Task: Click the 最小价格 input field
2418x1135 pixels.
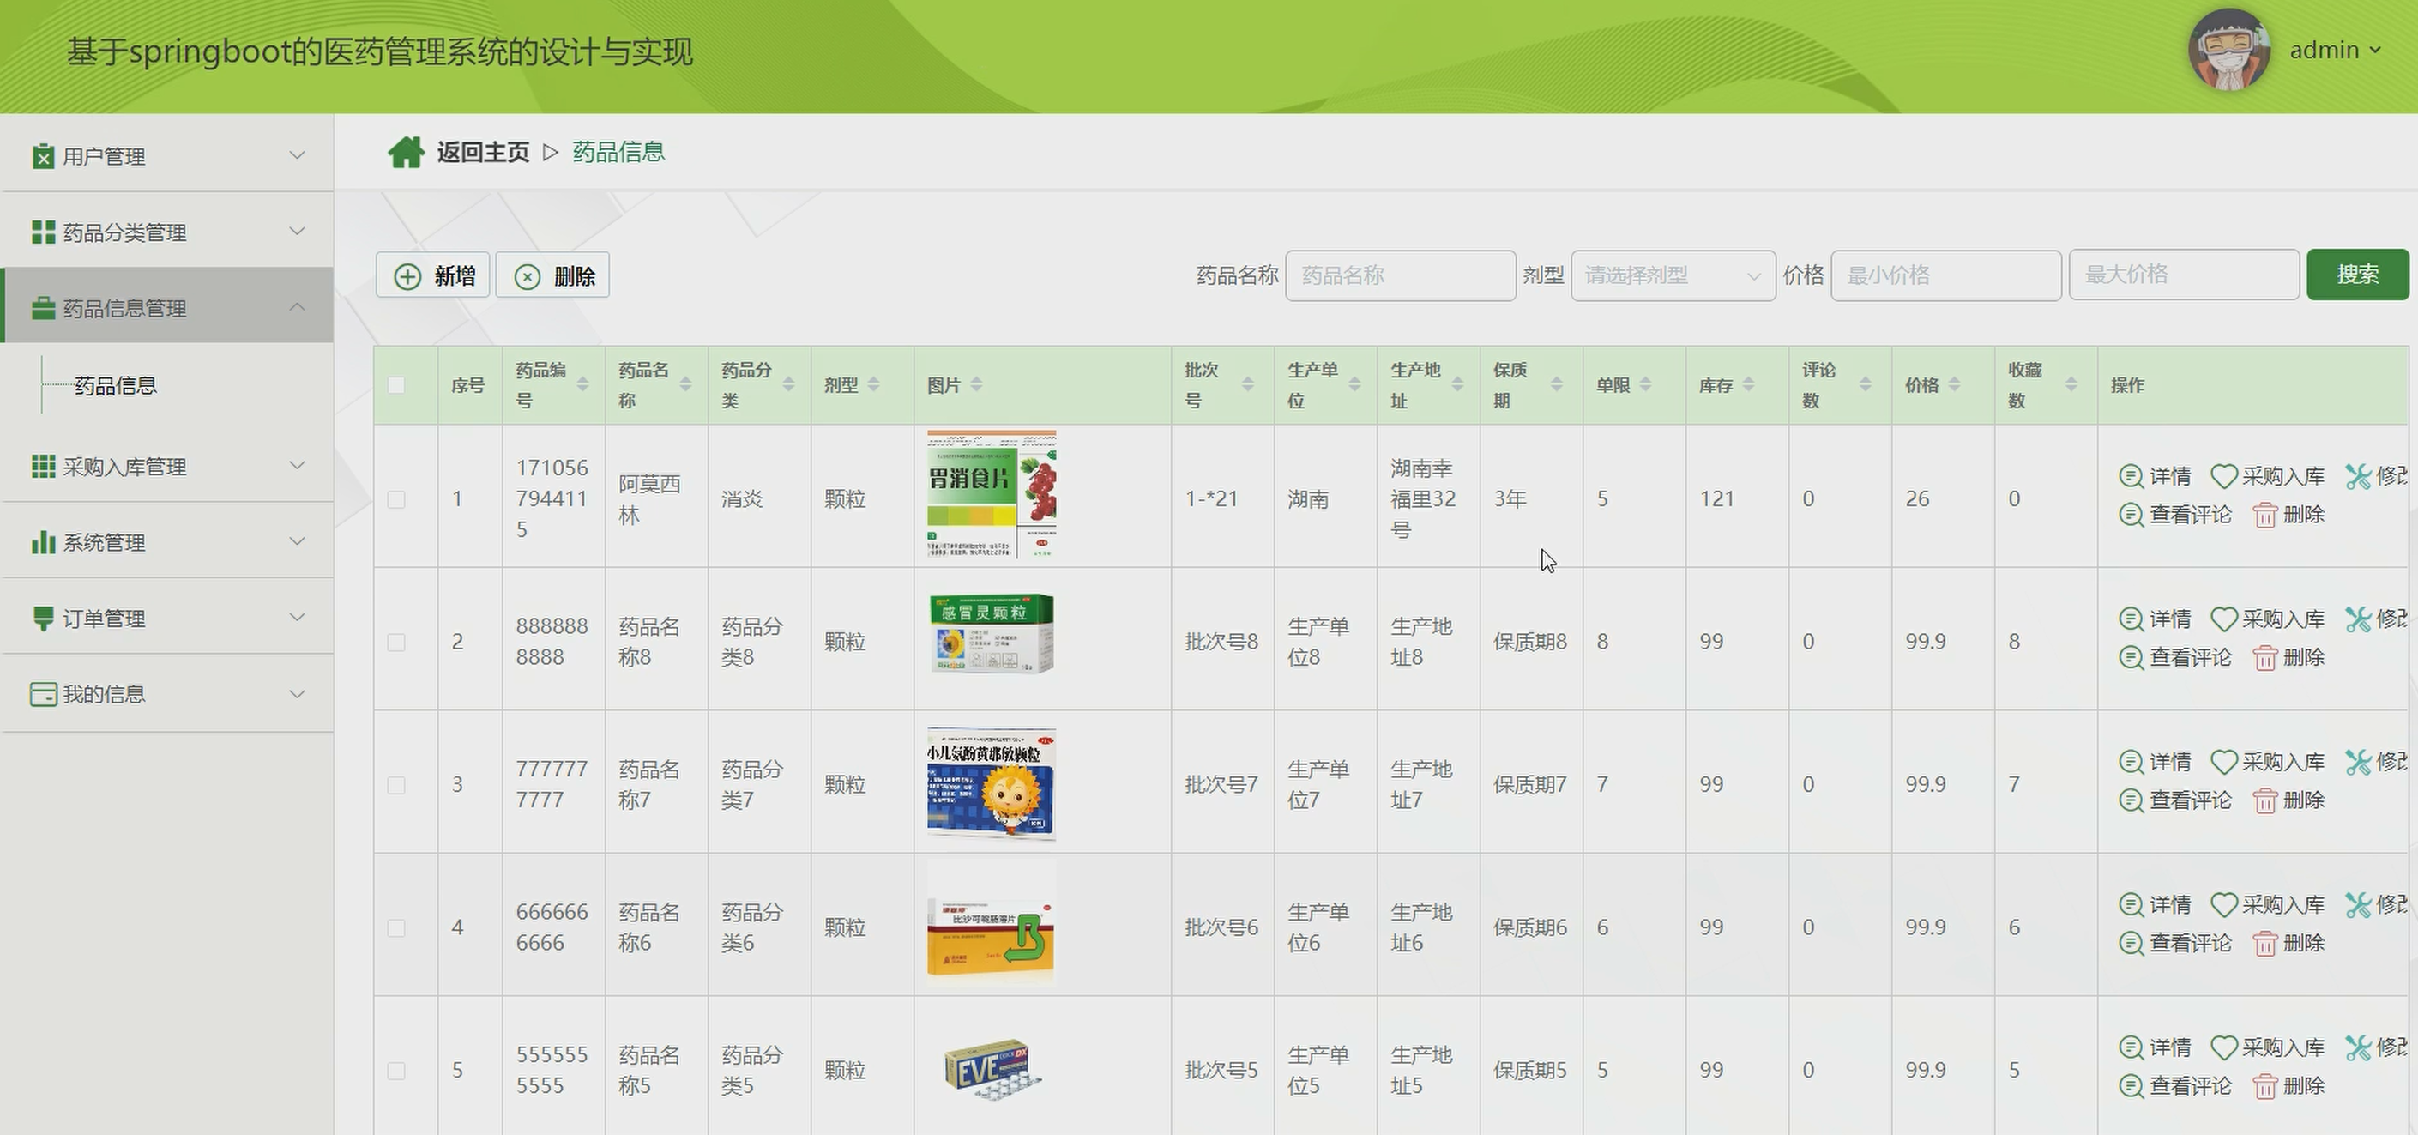Action: [x=1946, y=275]
